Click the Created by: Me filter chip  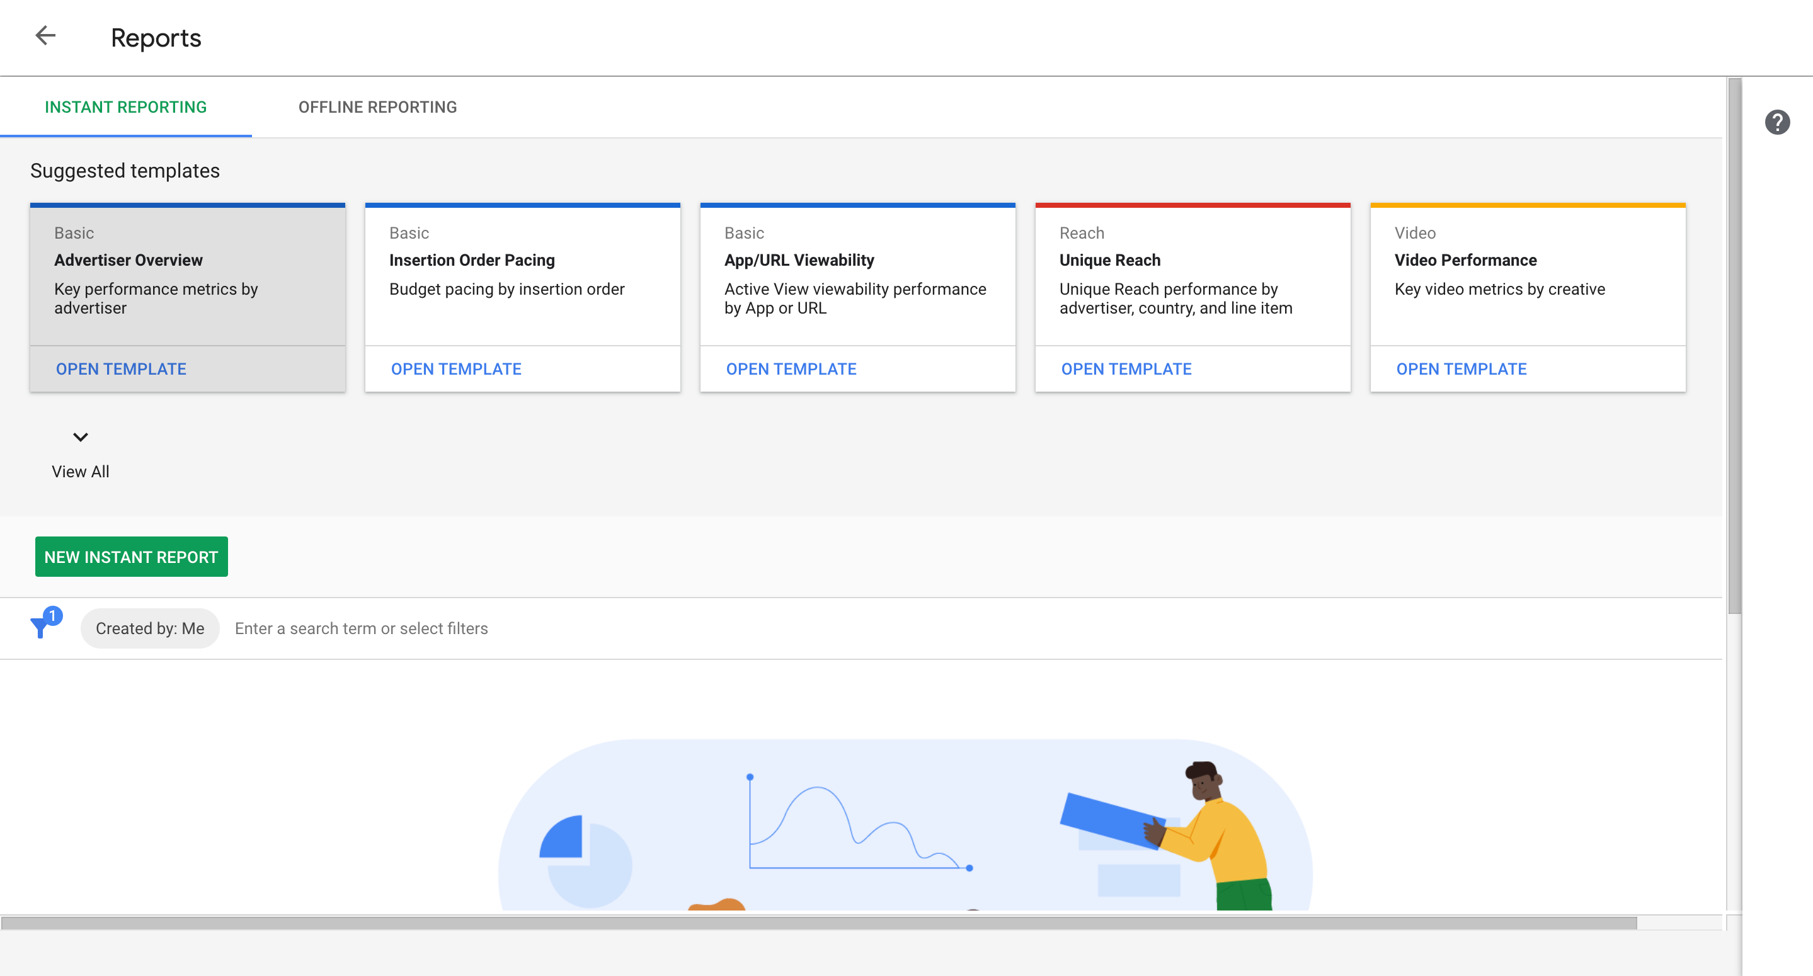click(x=150, y=628)
